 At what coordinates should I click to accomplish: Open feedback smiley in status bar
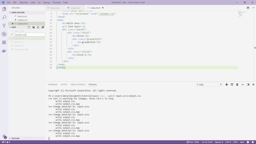click(x=248, y=142)
